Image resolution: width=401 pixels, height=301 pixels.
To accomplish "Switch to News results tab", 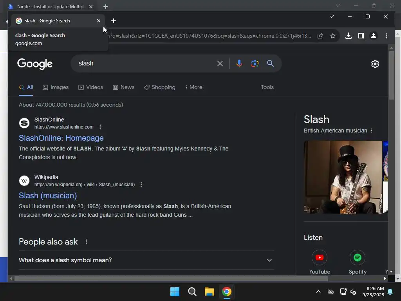I will point(123,87).
